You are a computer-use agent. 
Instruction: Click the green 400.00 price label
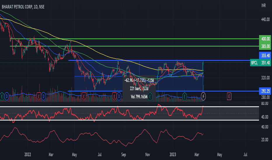pyautogui.click(x=265, y=39)
